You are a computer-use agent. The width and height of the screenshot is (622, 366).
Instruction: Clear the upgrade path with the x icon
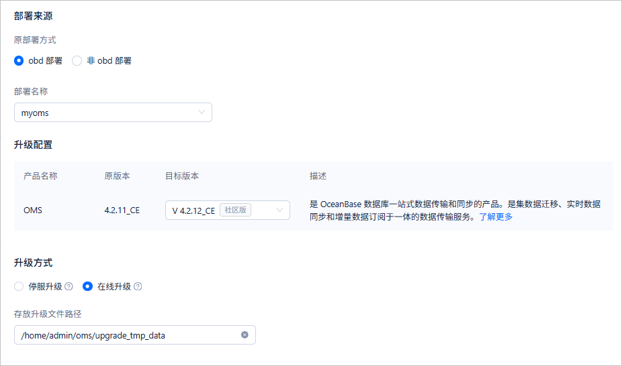point(245,335)
